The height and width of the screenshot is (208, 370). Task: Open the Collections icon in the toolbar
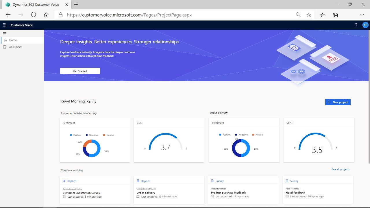(336, 15)
